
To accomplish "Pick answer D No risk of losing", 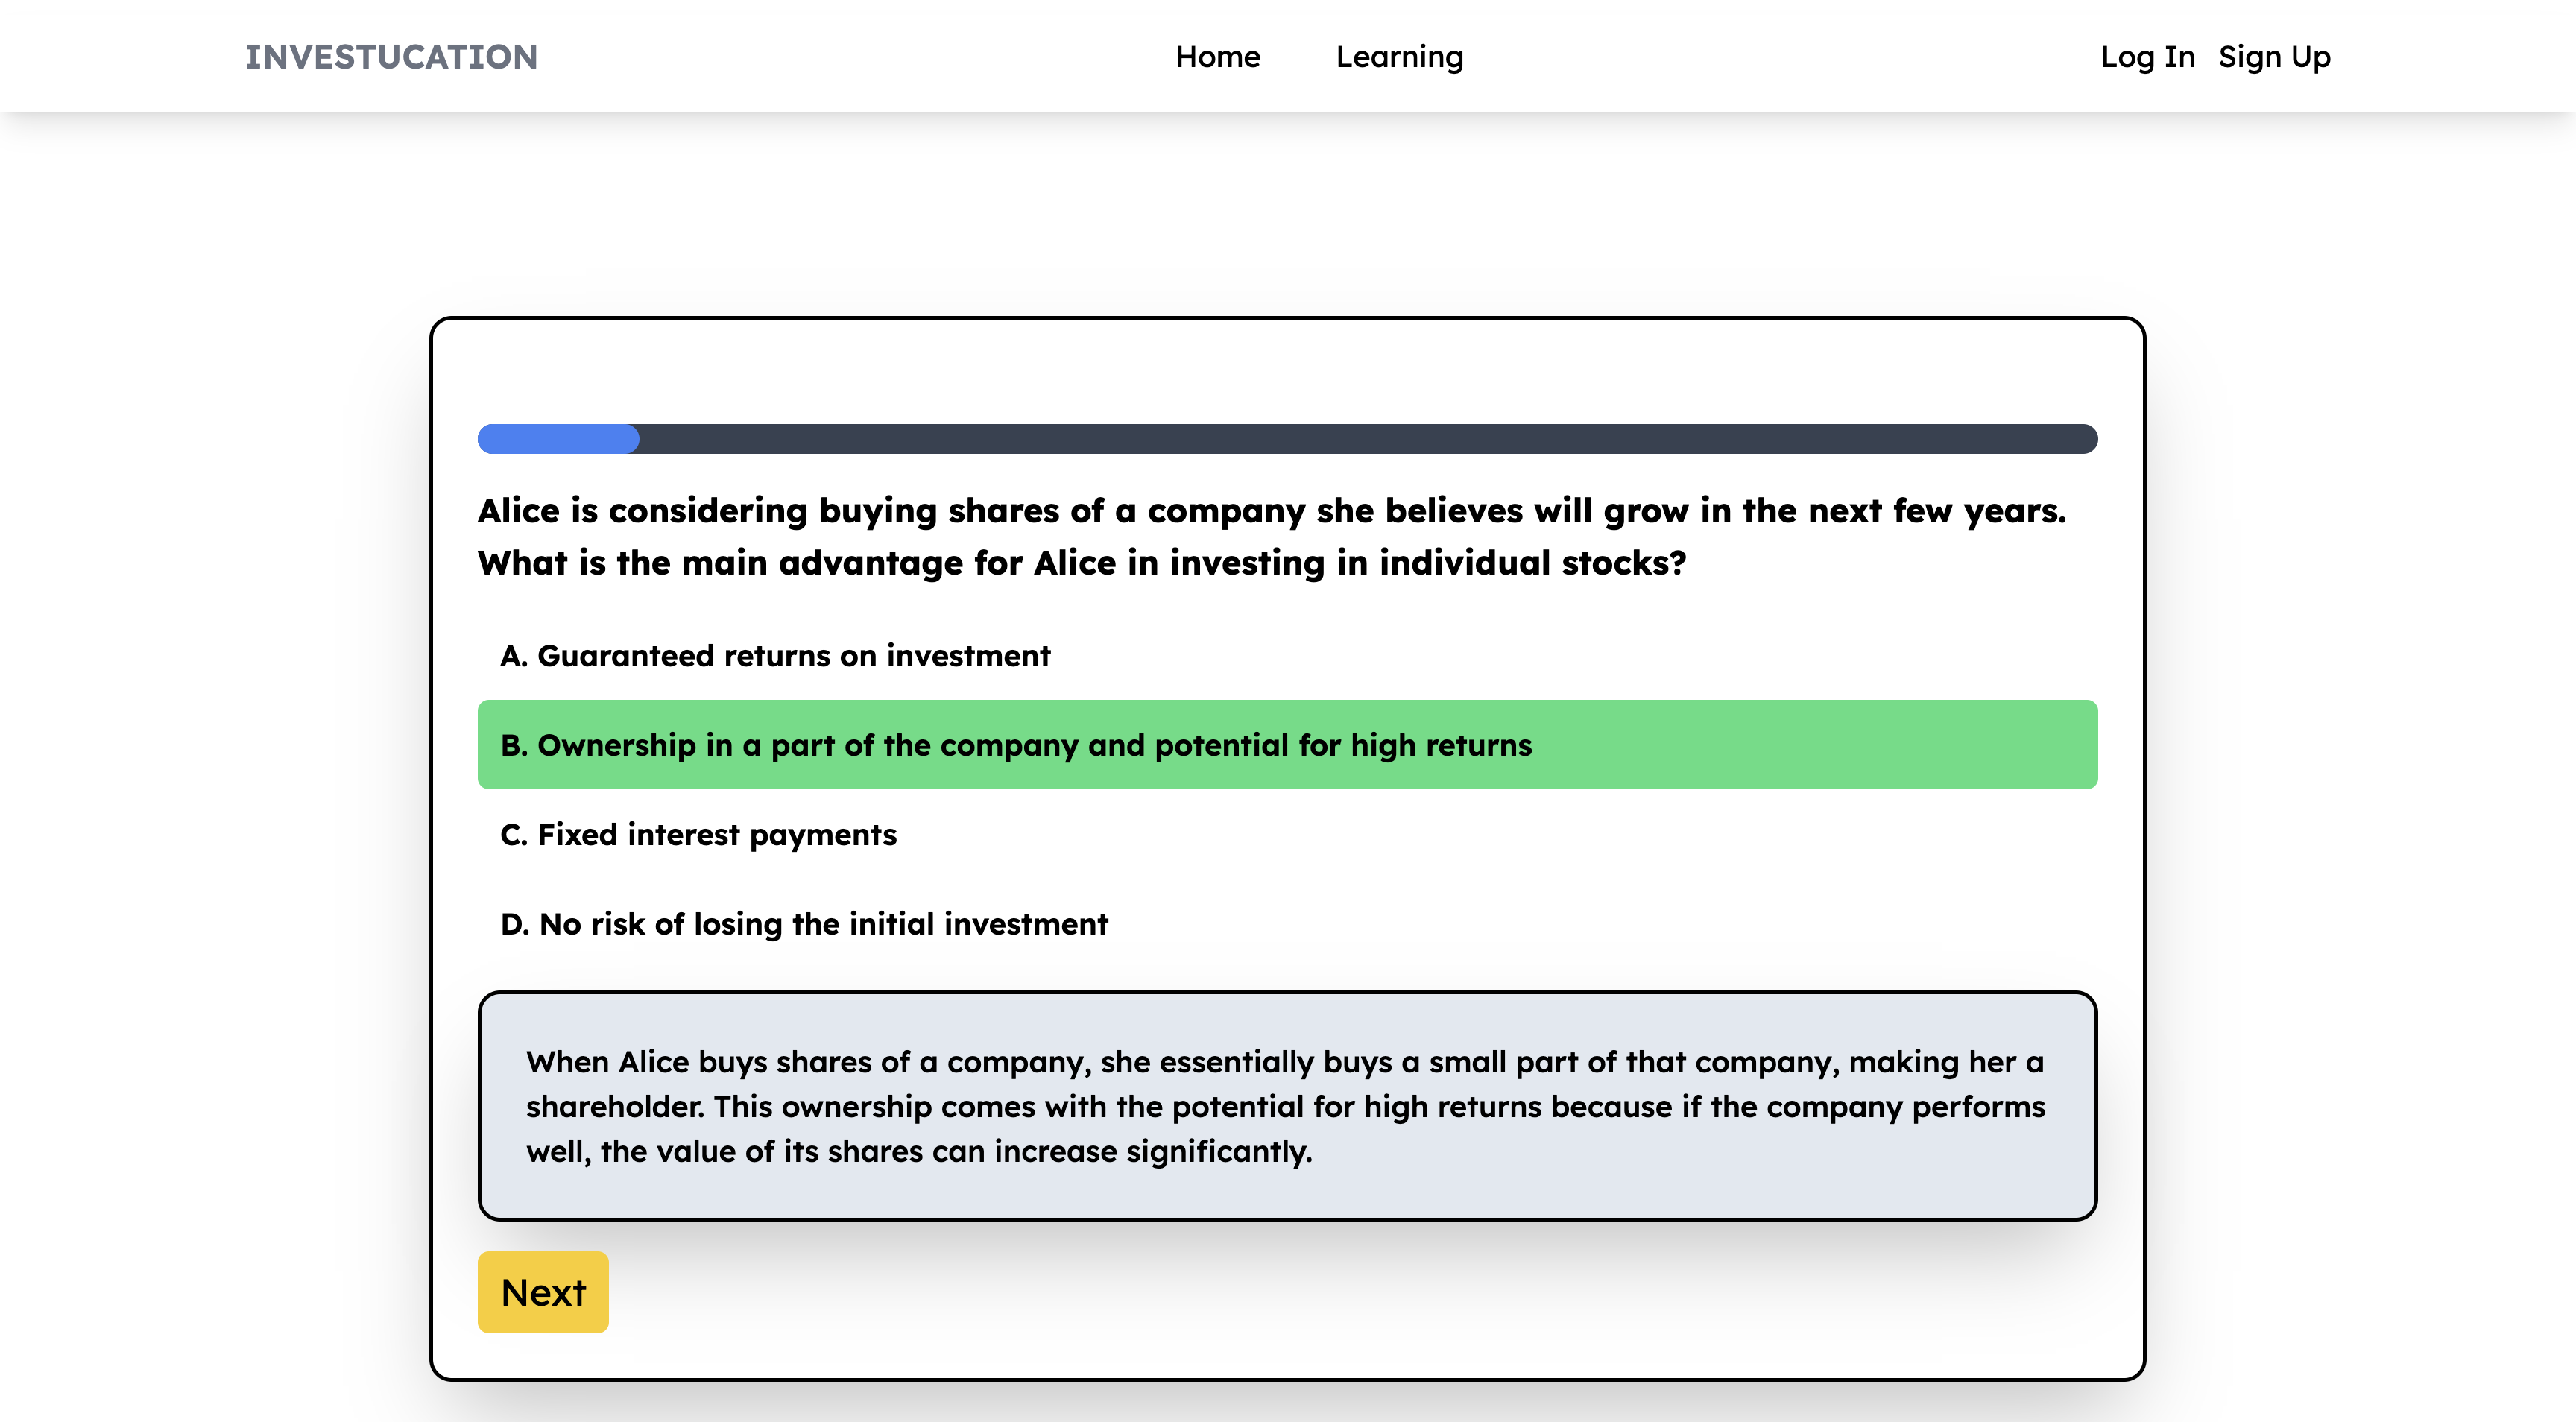I will point(804,924).
